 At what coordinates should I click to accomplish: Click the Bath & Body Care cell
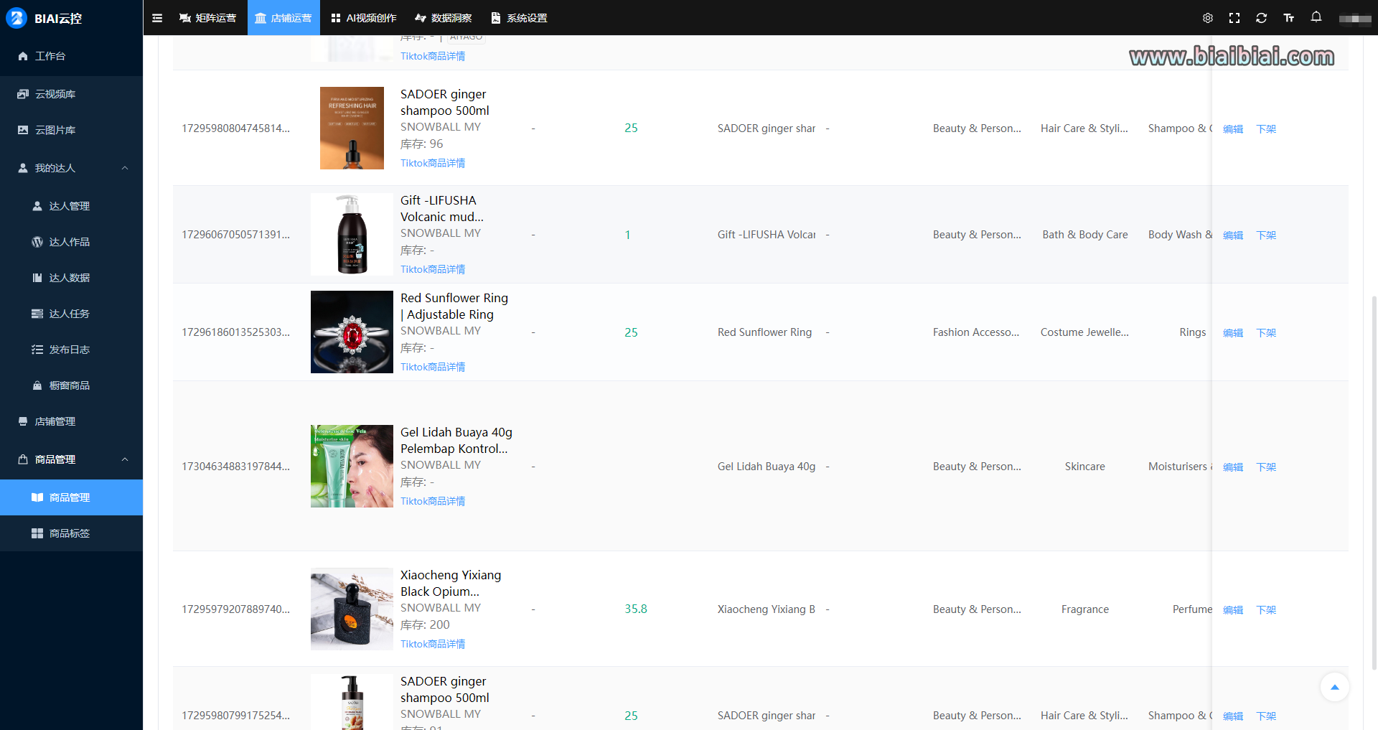tap(1085, 235)
